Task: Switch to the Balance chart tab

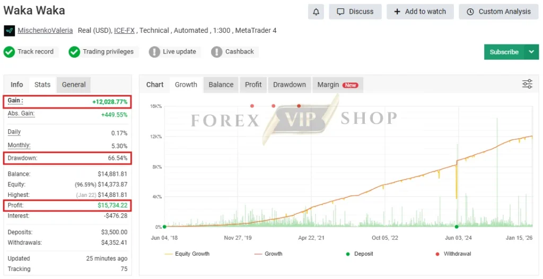Action: tap(221, 85)
